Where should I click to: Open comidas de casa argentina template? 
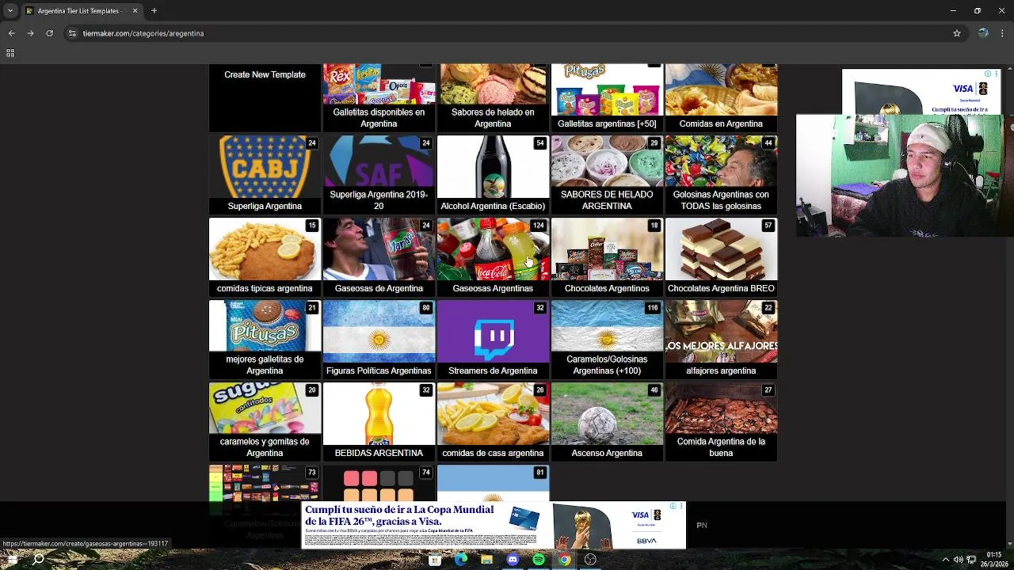[493, 421]
